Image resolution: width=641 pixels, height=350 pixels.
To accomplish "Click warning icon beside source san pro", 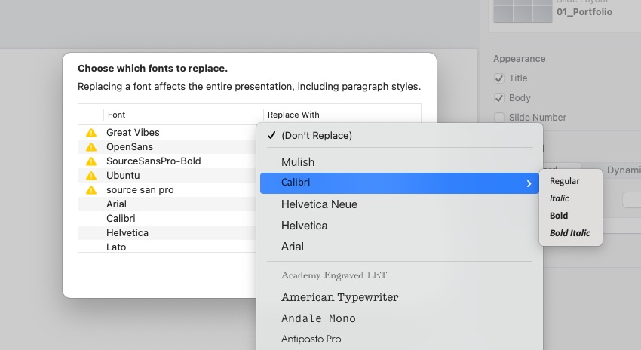I will pos(91,190).
